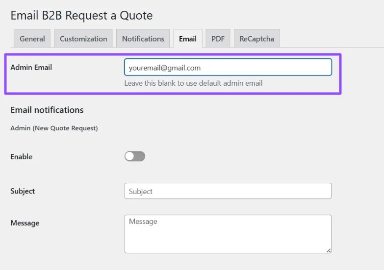
Task: Open the General tab
Action: 32,38
